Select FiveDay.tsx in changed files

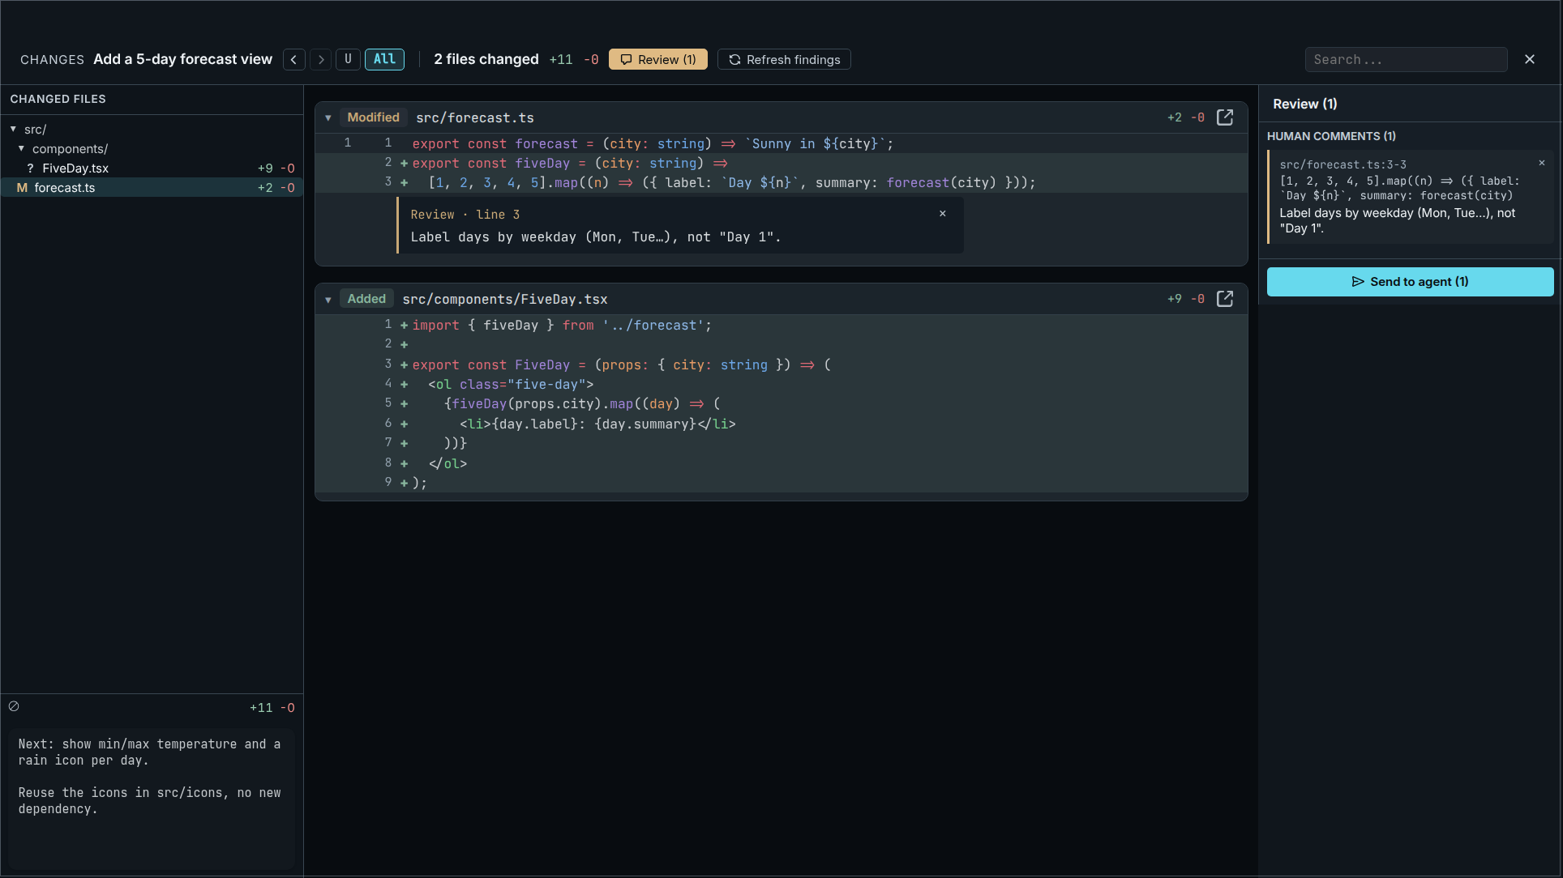(x=152, y=168)
